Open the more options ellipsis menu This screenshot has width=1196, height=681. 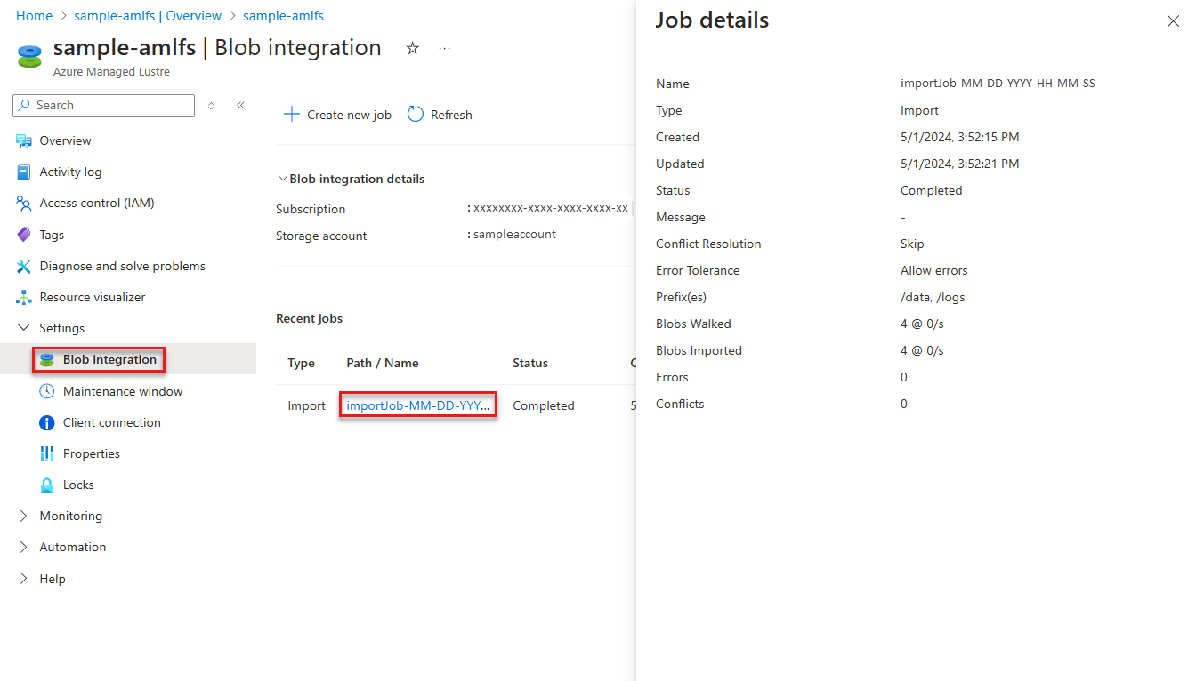click(445, 49)
